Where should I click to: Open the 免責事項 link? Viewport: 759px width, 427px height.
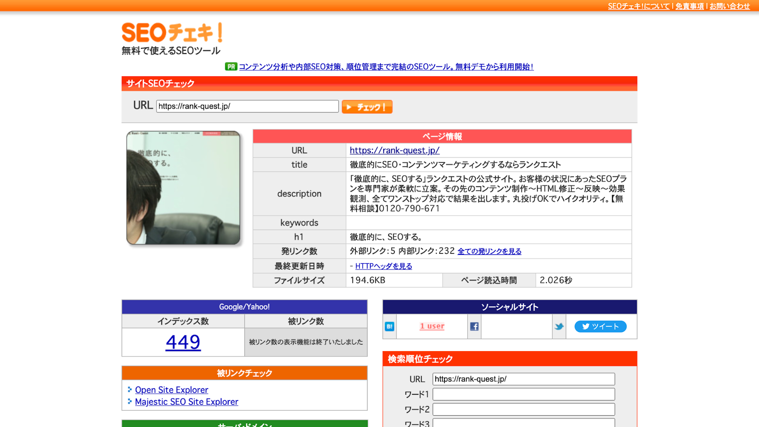tap(689, 6)
